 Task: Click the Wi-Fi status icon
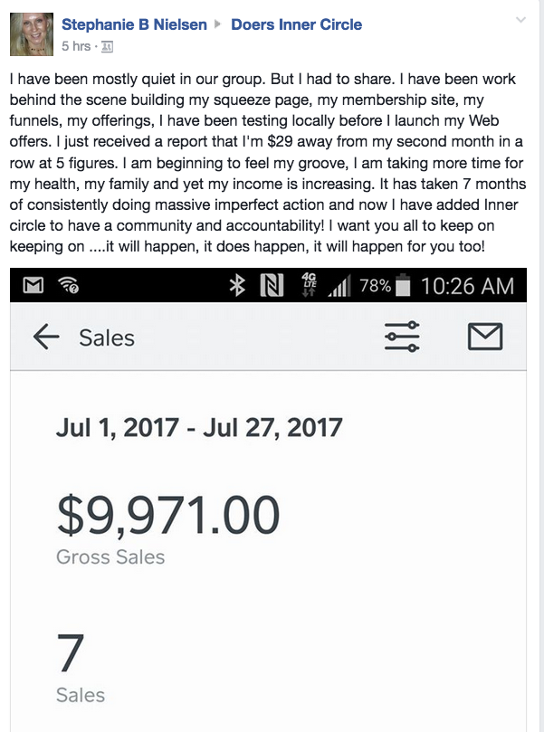point(68,287)
